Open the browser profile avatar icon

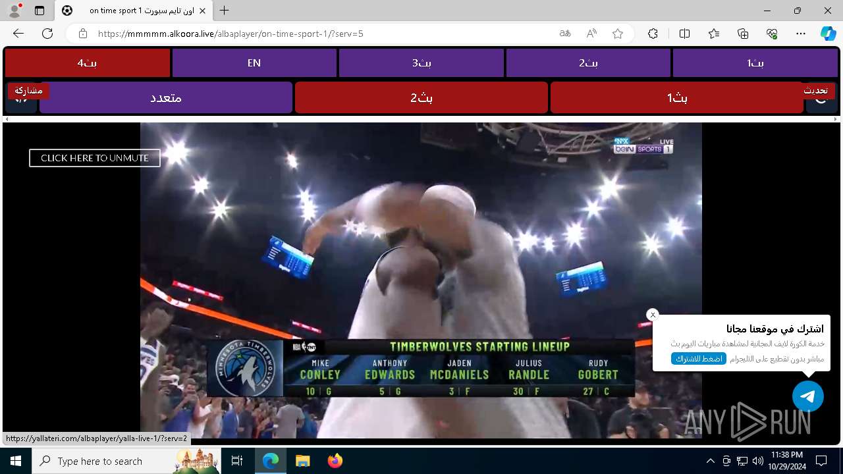tap(14, 11)
